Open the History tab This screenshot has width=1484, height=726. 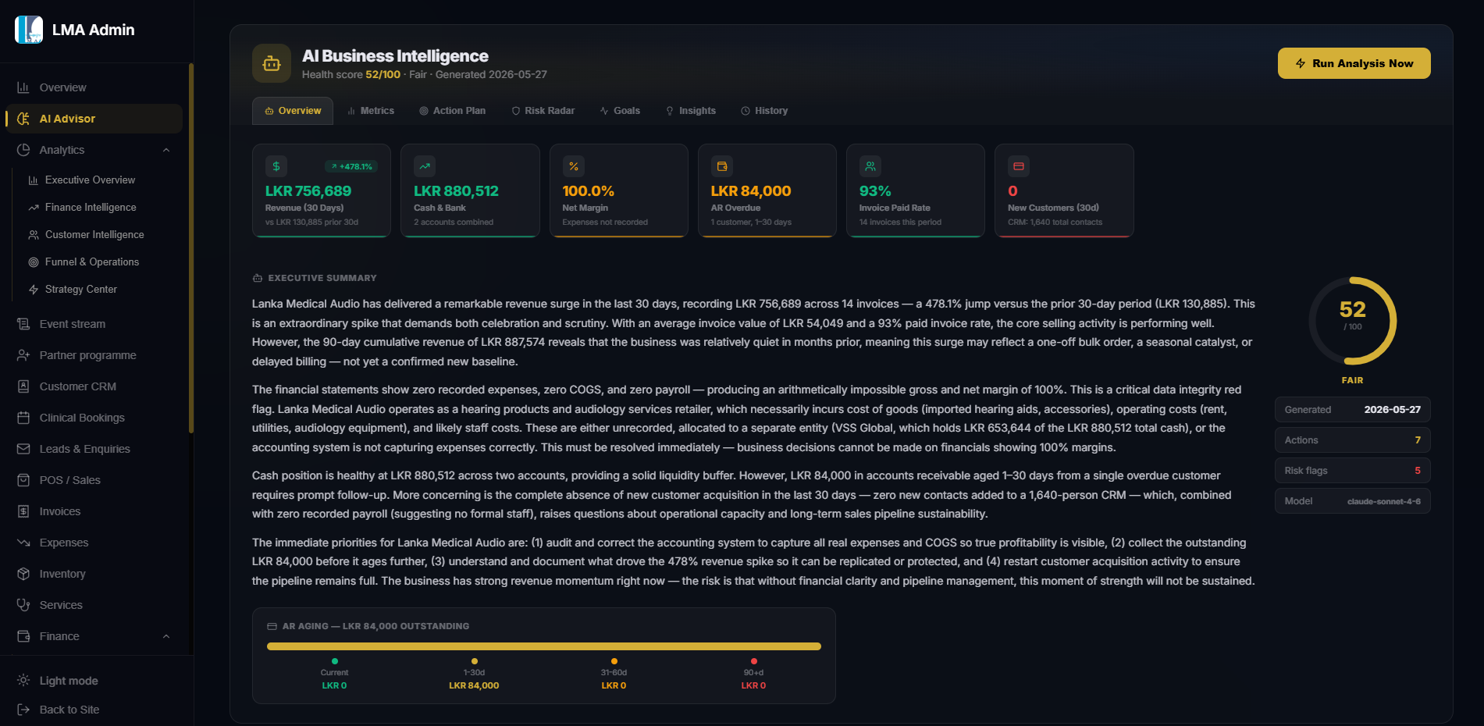click(764, 111)
